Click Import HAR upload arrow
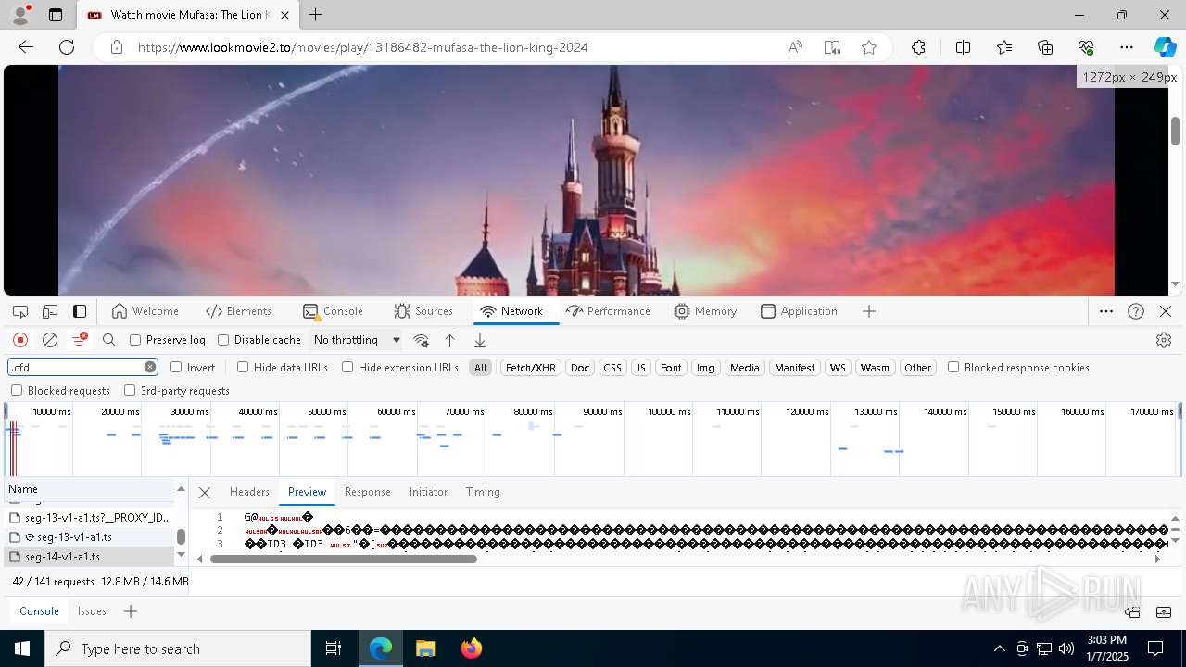 pyautogui.click(x=449, y=340)
